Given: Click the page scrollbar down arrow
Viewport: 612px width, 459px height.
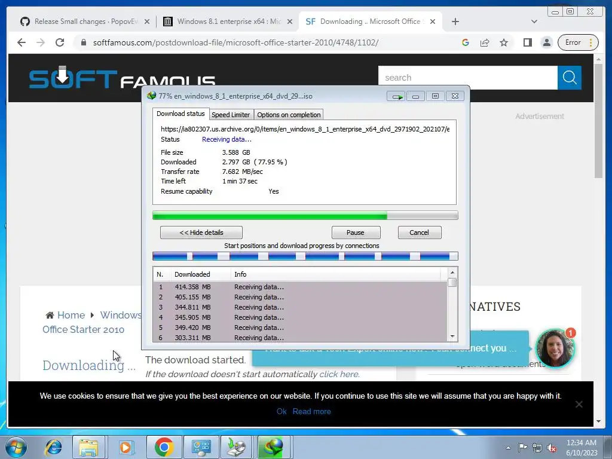Looking at the screenshot, I should pos(598,421).
